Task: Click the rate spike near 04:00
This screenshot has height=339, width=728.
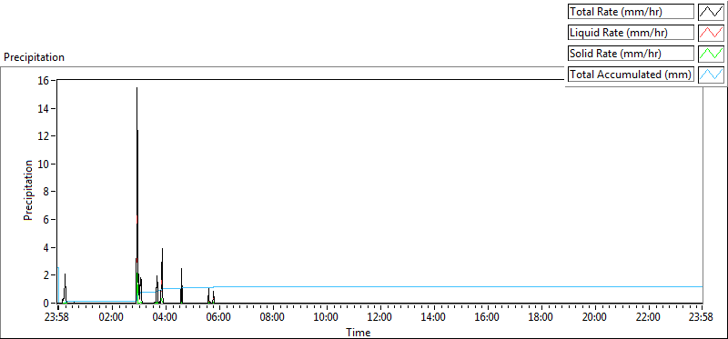Action: (162, 276)
